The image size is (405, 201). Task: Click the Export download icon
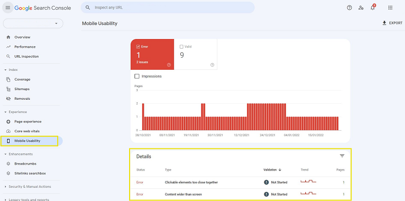384,23
